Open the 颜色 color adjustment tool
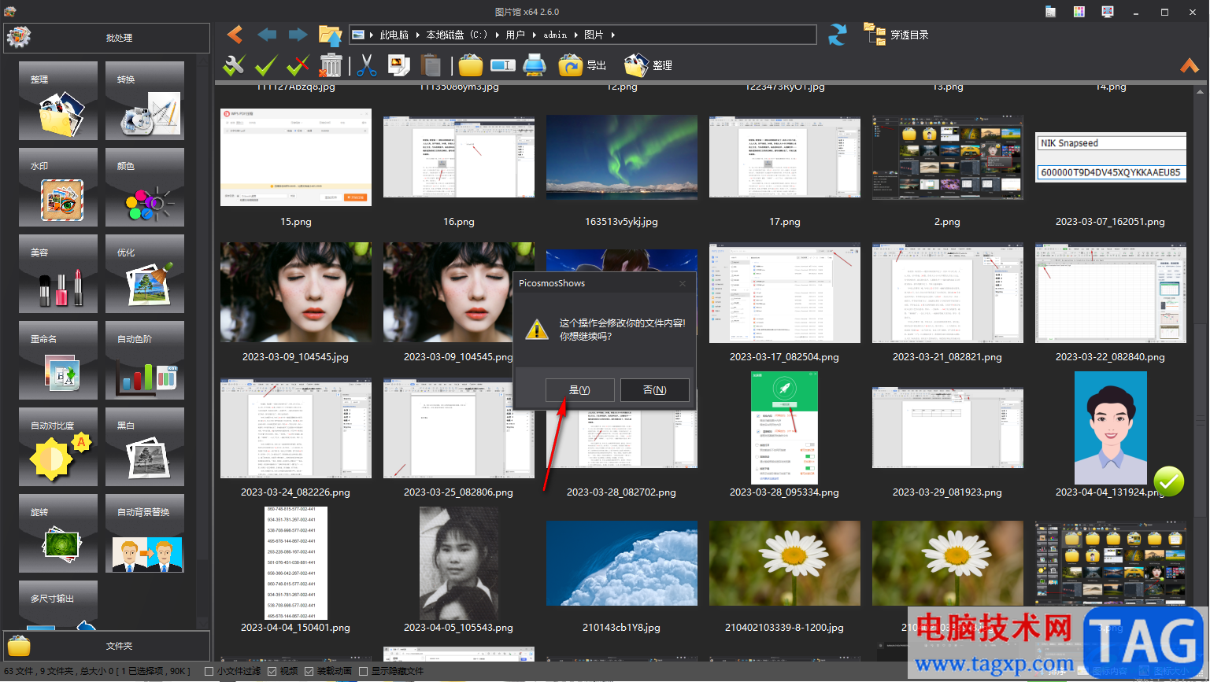 145,187
